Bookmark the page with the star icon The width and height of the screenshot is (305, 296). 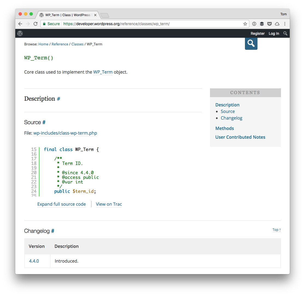coord(245,24)
